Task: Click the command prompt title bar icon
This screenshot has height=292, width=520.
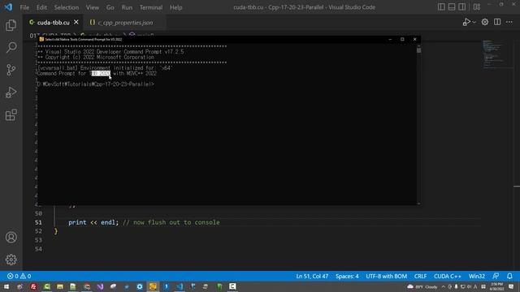Action: tap(41, 39)
